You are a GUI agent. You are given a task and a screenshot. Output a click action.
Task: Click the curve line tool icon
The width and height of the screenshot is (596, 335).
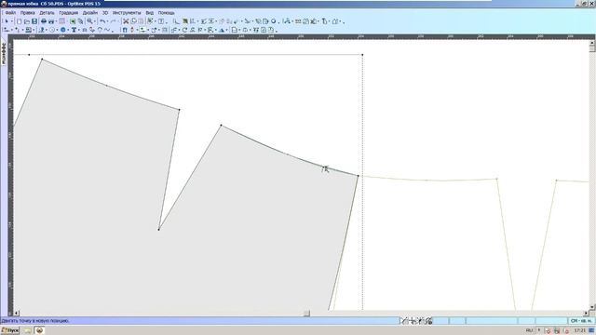pyautogui.click(x=107, y=30)
